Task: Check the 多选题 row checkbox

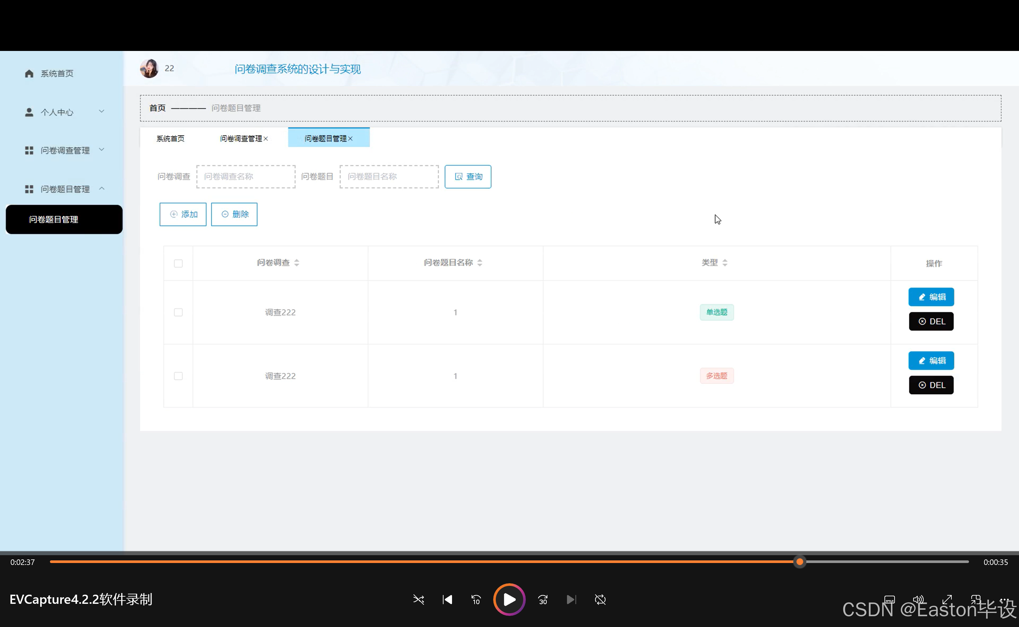Action: pyautogui.click(x=178, y=376)
